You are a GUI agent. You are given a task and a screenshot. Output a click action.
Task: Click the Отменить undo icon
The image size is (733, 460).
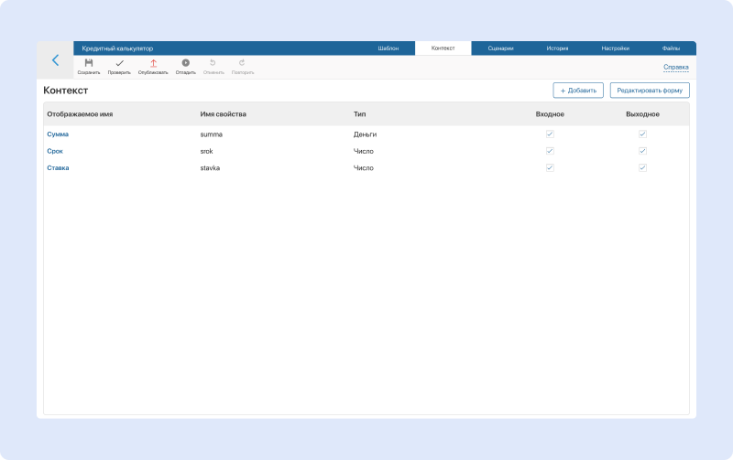(213, 63)
